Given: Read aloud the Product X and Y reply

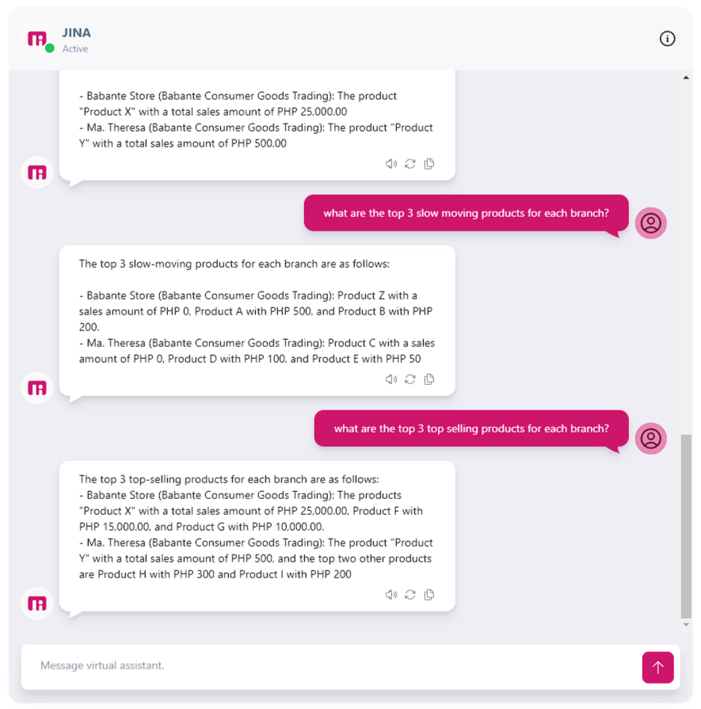Looking at the screenshot, I should 391,164.
